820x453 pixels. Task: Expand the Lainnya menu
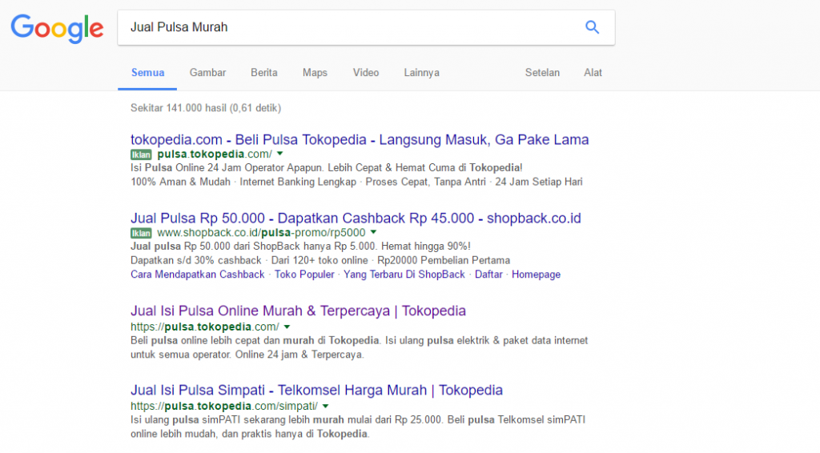click(421, 73)
